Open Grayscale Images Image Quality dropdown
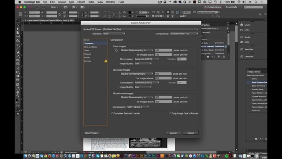 pyautogui.click(x=143, y=87)
